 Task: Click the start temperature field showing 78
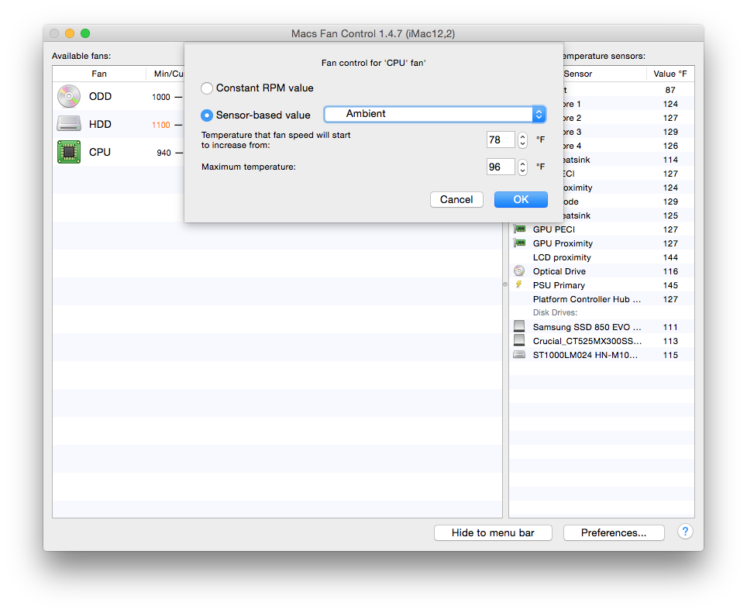[501, 139]
